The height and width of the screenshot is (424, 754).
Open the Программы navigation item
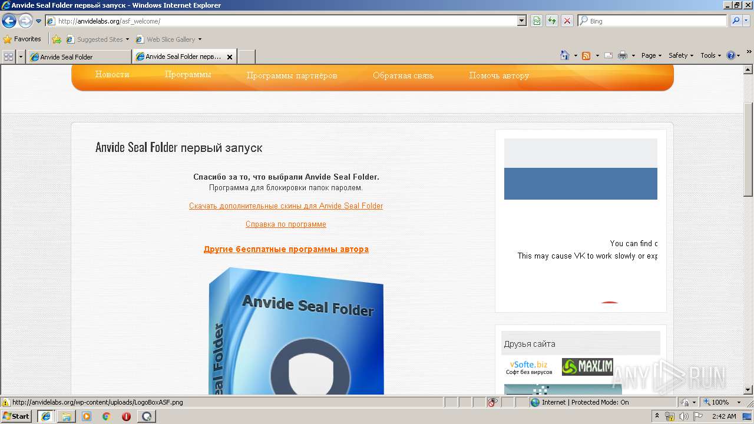tap(188, 75)
